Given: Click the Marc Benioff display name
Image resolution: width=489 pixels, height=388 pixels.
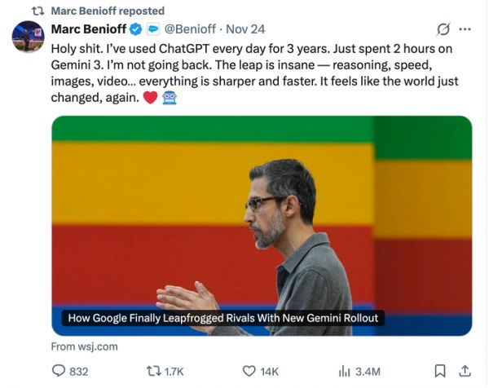Looking at the screenshot, I should click(x=88, y=29).
